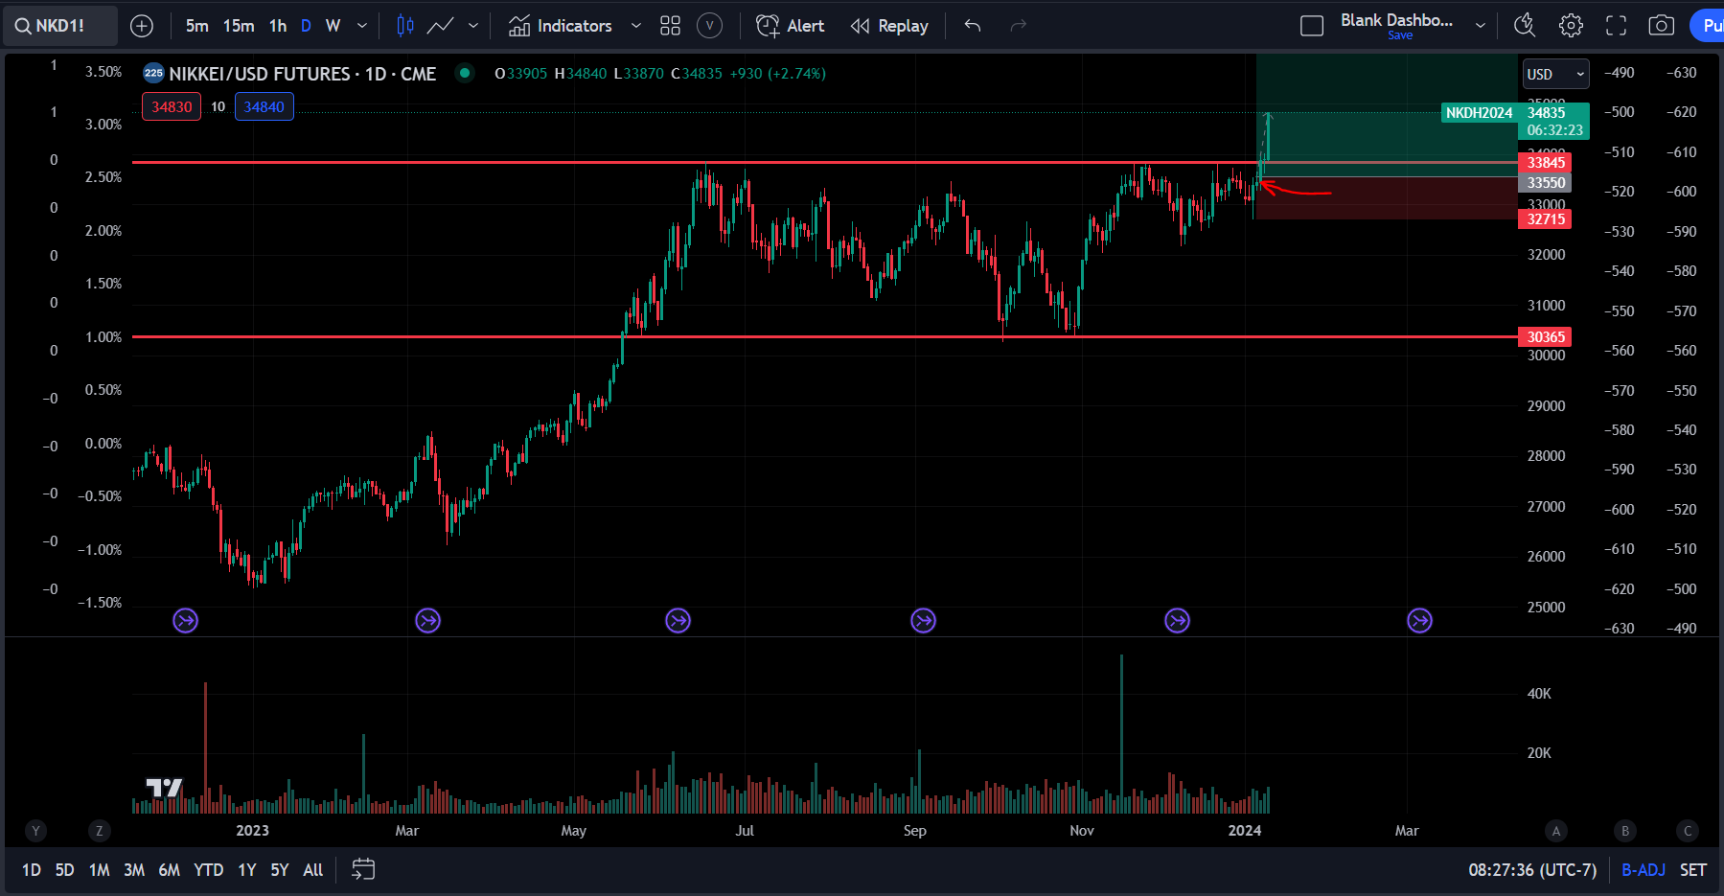
Task: Open the USD currency dropdown
Action: (1555, 74)
